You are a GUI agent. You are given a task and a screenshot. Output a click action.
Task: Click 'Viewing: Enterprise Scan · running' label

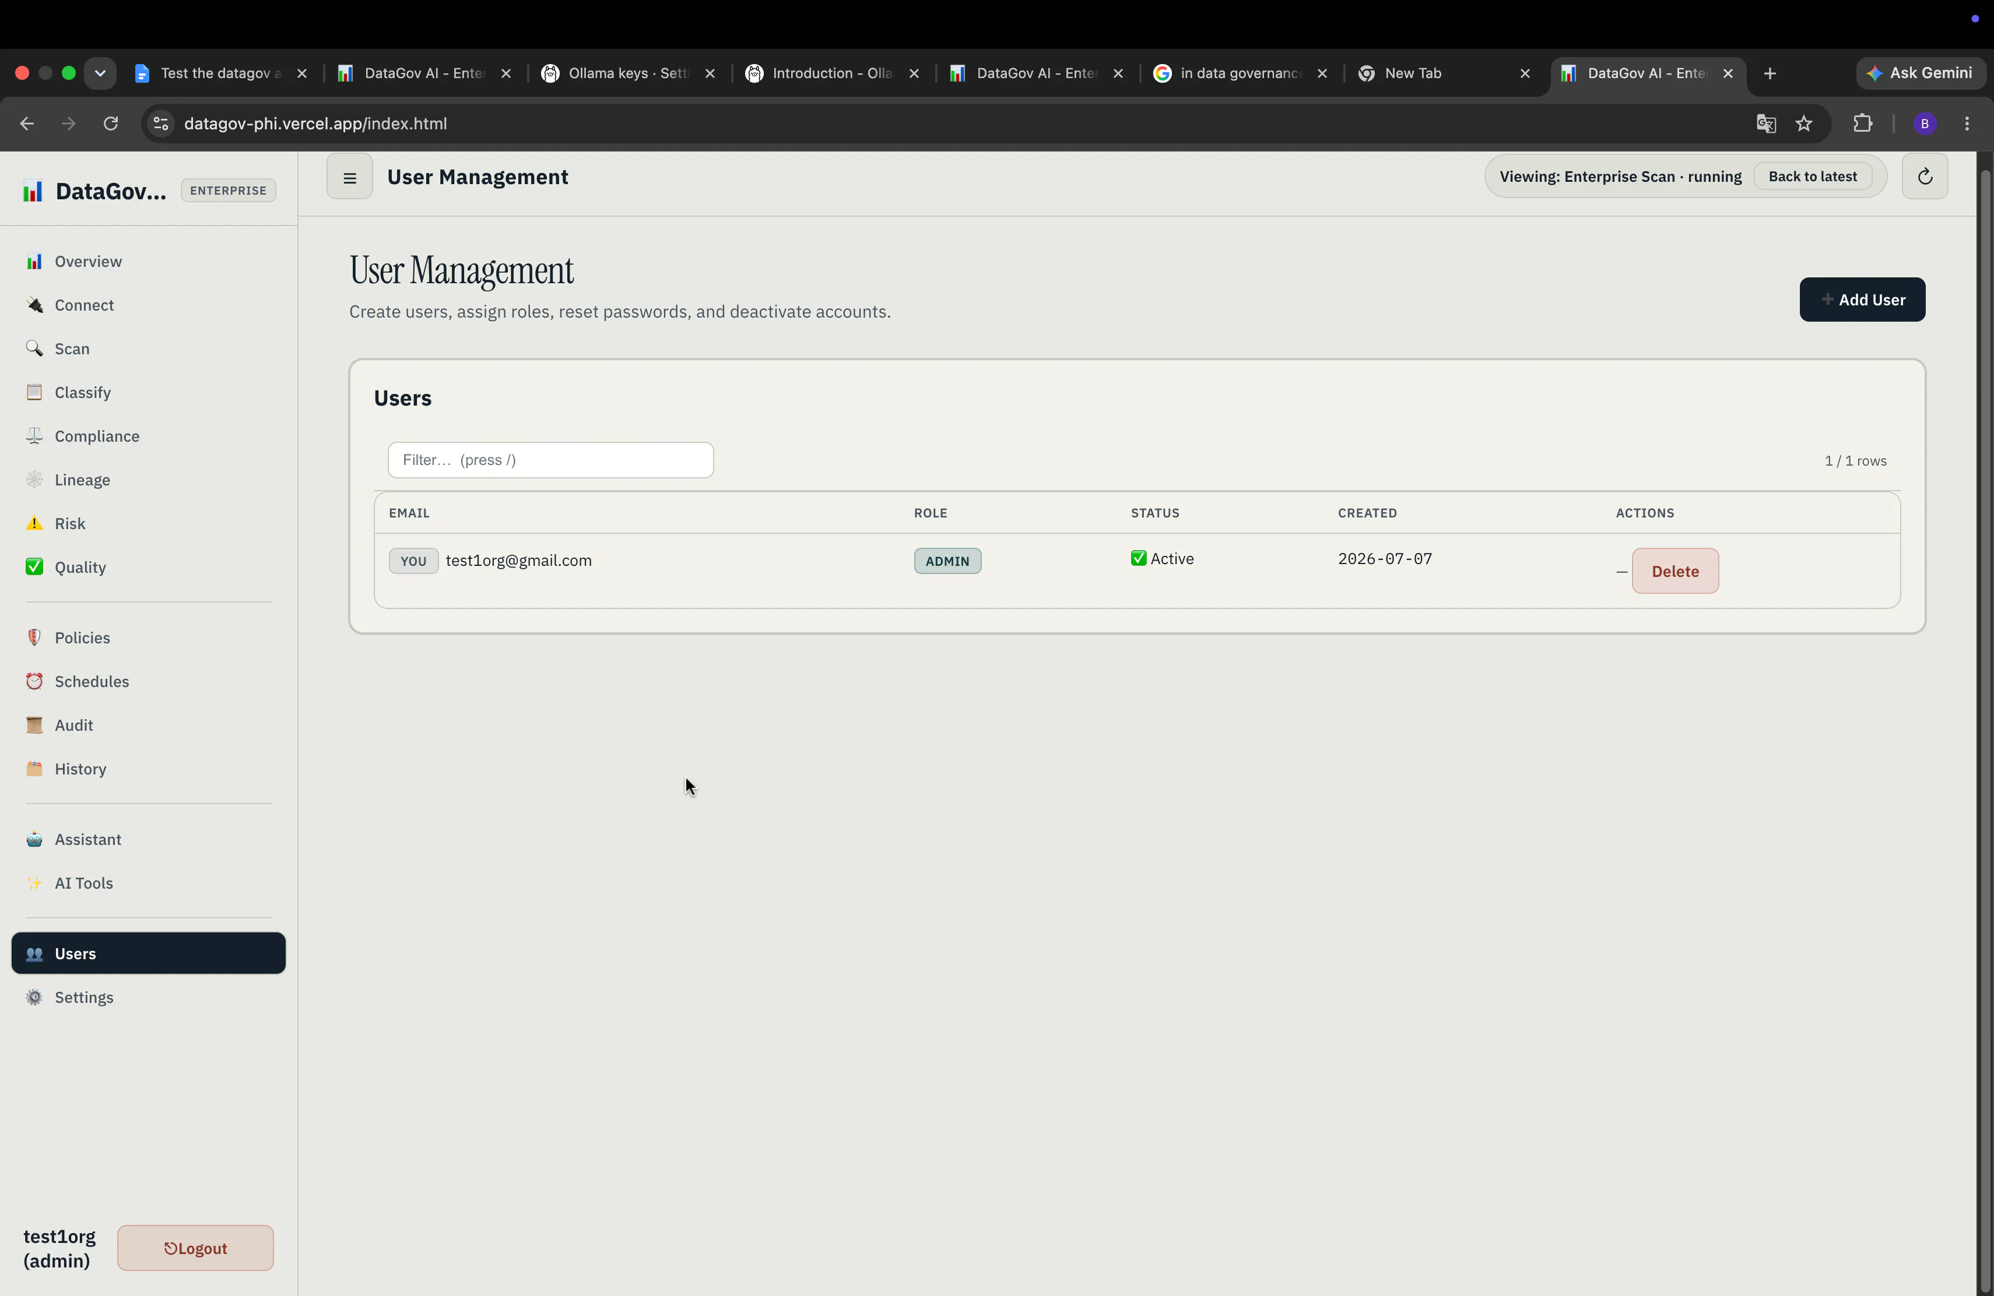1620,177
